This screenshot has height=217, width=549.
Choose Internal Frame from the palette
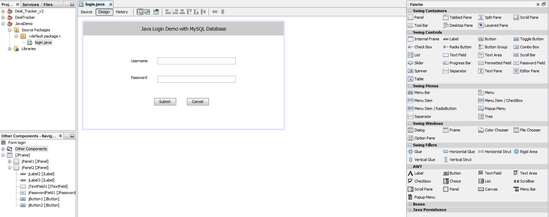pyautogui.click(x=423, y=39)
